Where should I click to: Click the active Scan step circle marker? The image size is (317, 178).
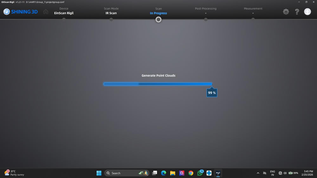[x=158, y=20]
